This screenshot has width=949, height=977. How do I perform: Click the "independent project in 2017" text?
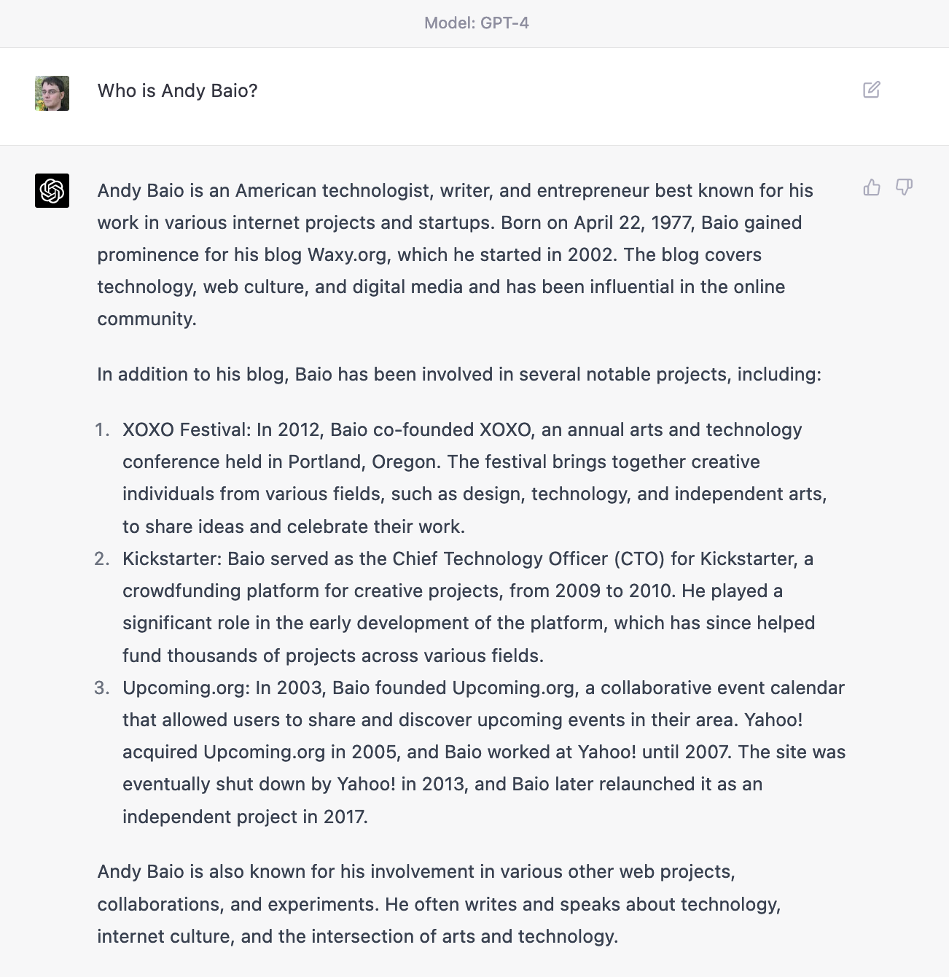[x=244, y=817]
